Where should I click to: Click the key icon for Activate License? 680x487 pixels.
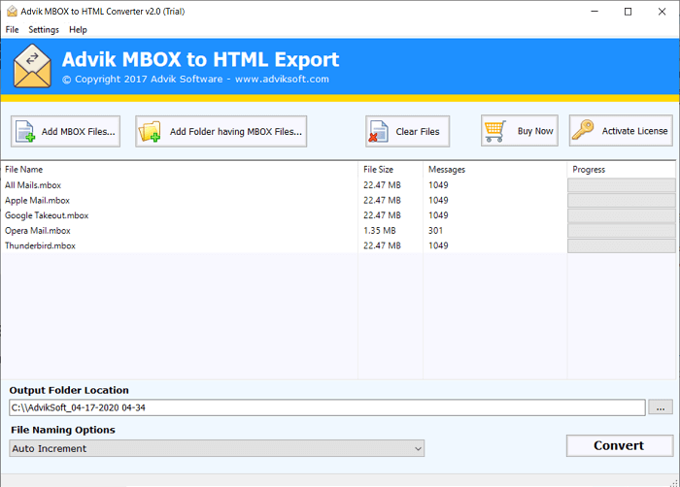[x=583, y=130]
